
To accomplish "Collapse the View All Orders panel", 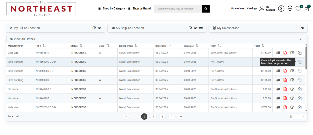I will (301, 39).
